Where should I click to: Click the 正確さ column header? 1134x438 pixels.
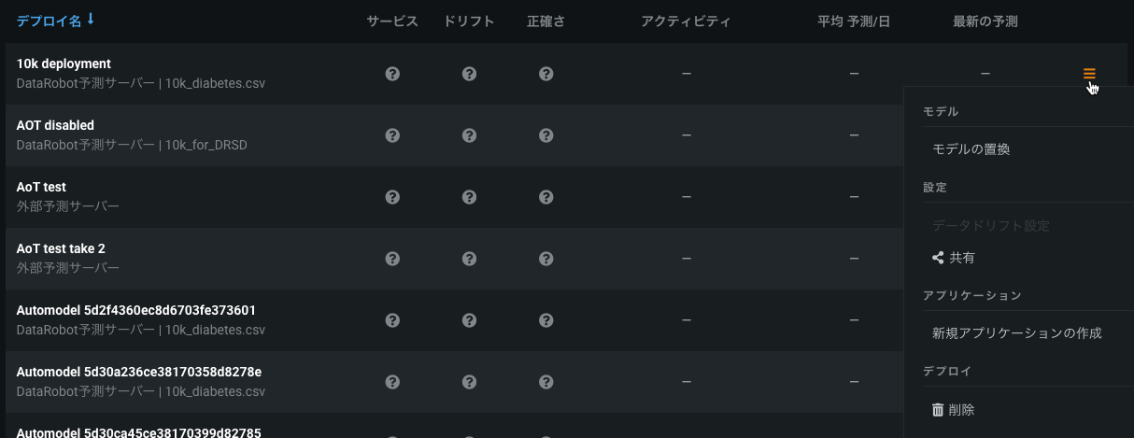546,21
